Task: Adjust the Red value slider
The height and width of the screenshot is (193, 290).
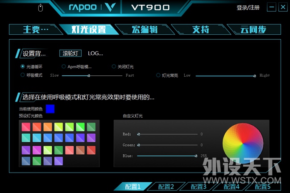Action: click(x=167, y=134)
